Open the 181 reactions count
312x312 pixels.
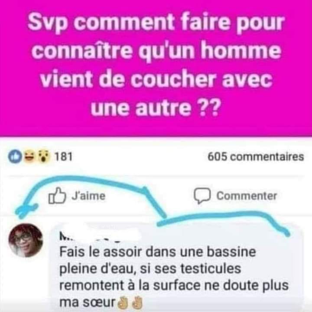pyautogui.click(x=63, y=156)
